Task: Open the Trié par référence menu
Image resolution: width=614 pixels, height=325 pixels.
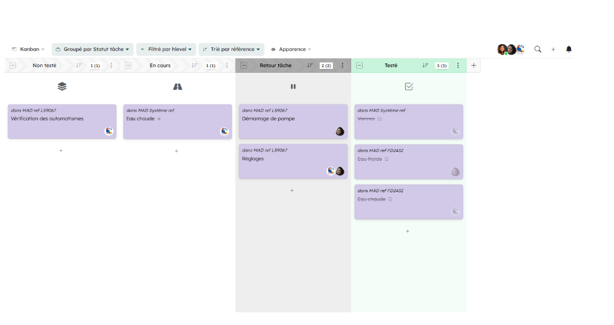Action: coord(231,49)
